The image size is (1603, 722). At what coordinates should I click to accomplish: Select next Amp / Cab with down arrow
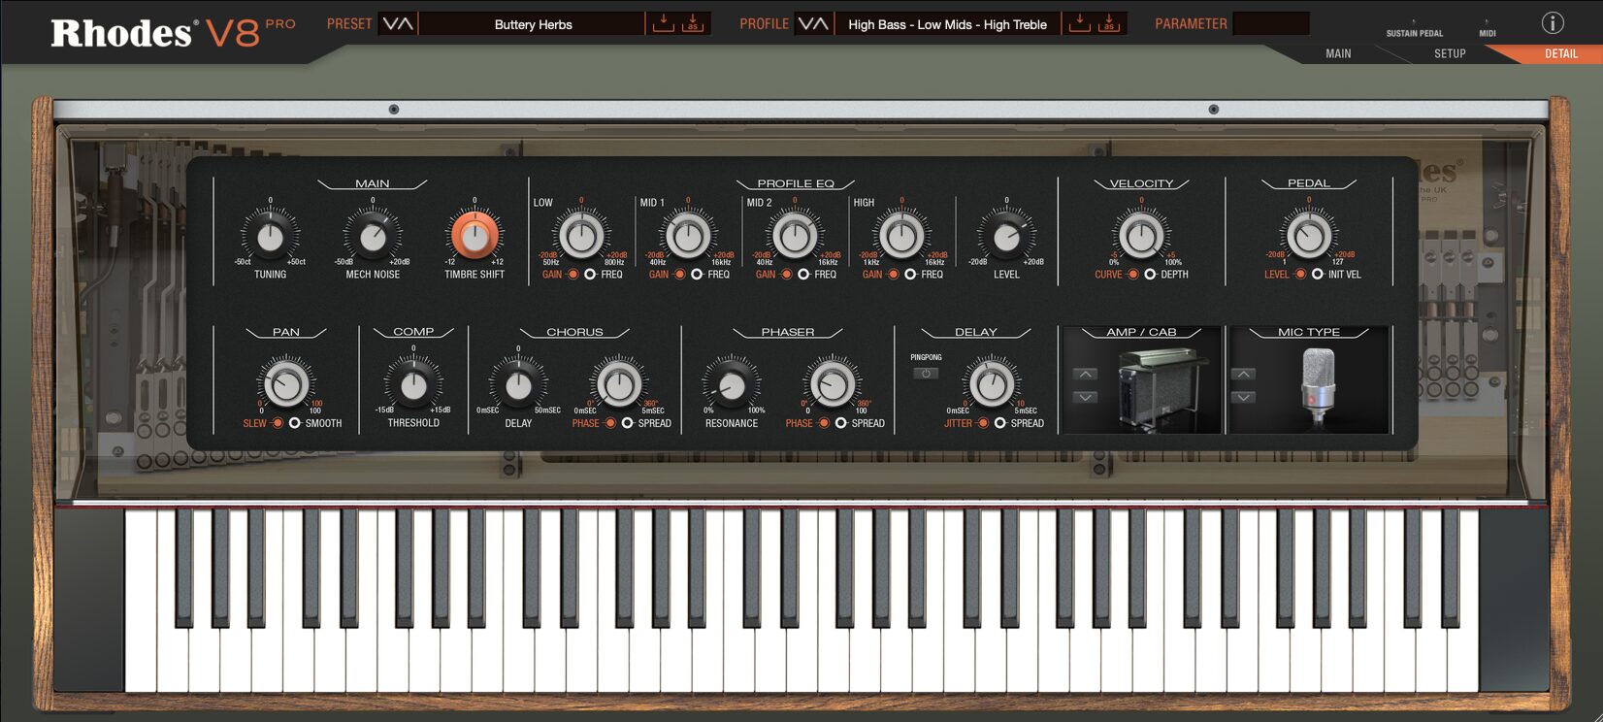1086,397
